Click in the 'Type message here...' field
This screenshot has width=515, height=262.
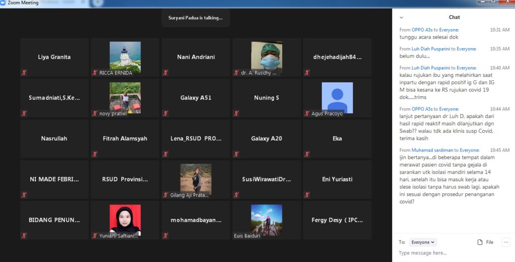443,253
